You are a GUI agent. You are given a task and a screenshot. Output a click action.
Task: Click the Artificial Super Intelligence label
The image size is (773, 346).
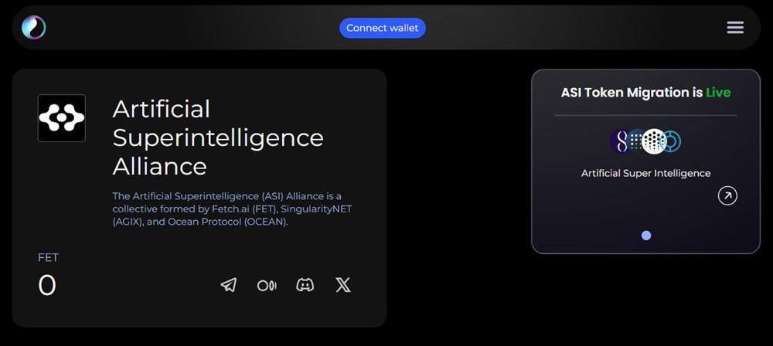point(645,173)
